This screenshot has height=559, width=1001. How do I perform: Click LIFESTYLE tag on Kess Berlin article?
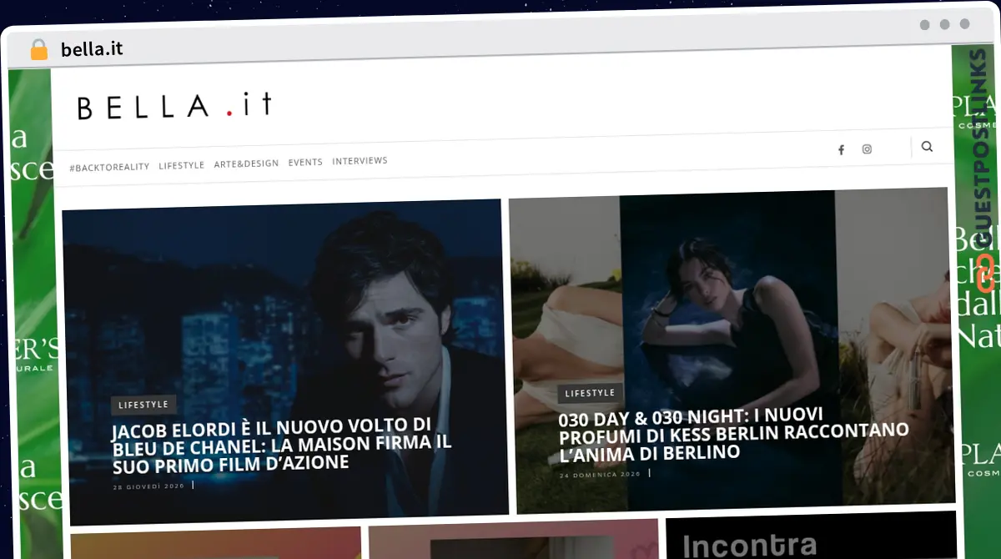pos(590,393)
